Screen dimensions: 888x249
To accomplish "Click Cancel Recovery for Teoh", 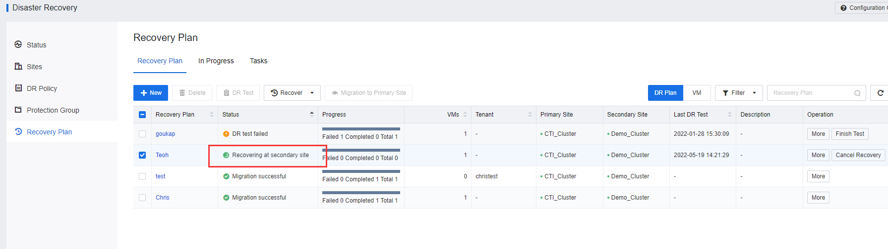I will pyautogui.click(x=858, y=155).
